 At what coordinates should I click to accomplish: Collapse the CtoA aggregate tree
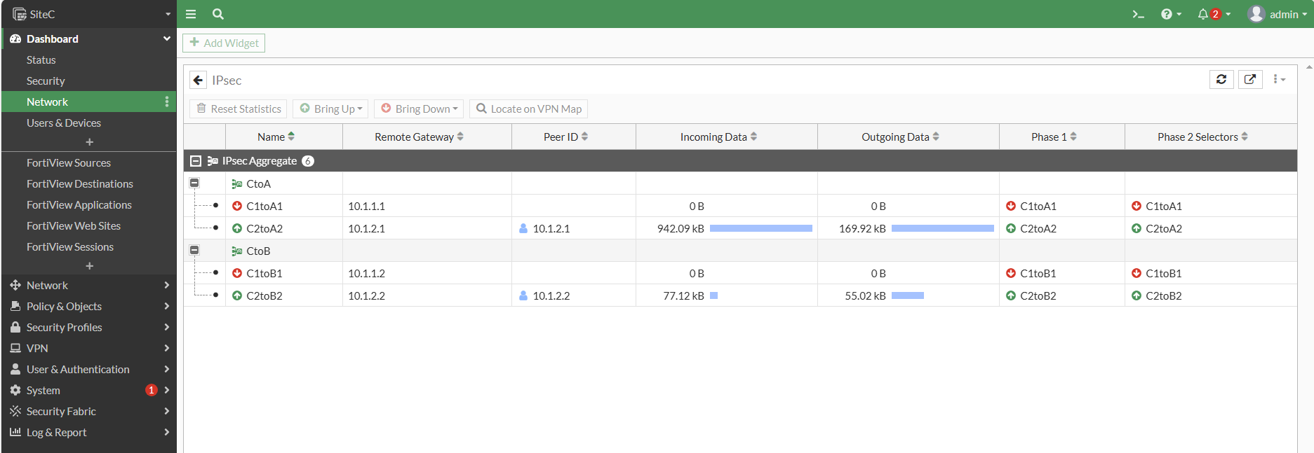[194, 183]
